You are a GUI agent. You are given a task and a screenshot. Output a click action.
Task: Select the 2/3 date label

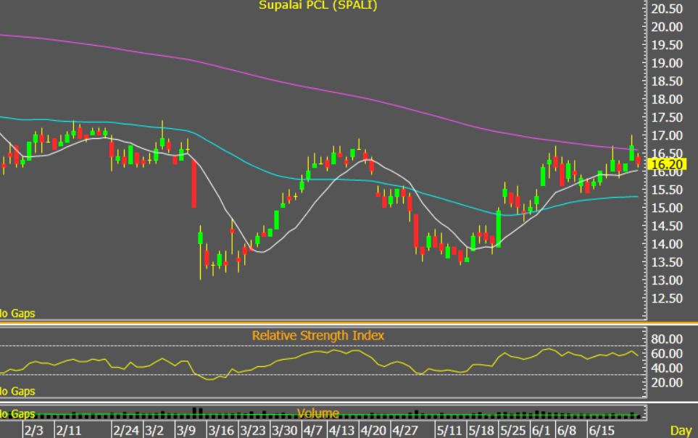tap(34, 431)
